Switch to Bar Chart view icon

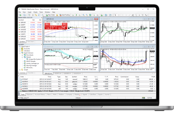click(x=73, y=15)
